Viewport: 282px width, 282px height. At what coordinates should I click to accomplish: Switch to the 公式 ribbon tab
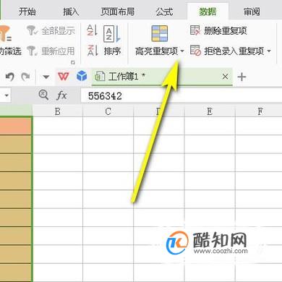tap(164, 12)
